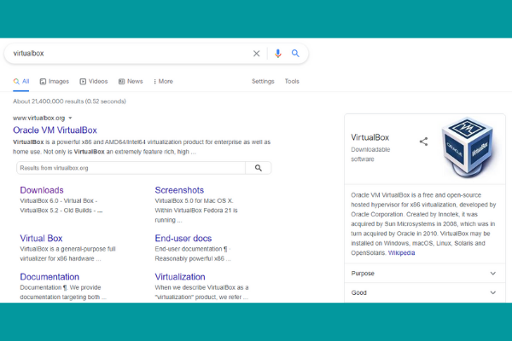Open search Settings
Screen dimensions: 512x341
pos(263,81)
